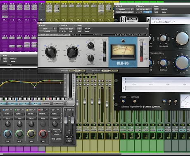Toggle the green MF band enable square

tap(16, 110)
